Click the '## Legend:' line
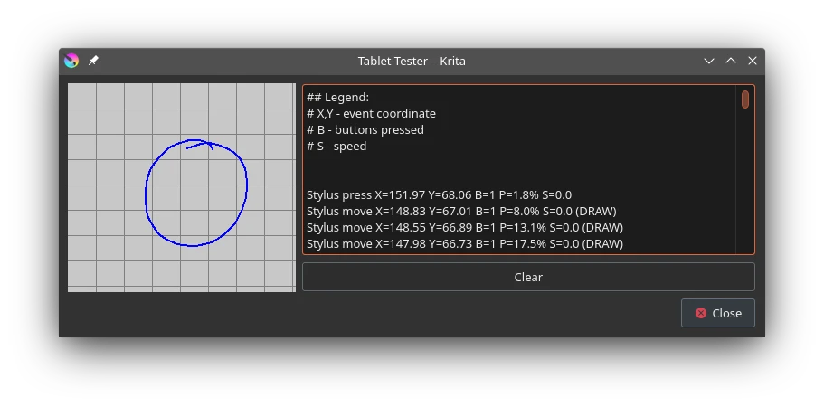The image size is (824, 407). (x=338, y=97)
